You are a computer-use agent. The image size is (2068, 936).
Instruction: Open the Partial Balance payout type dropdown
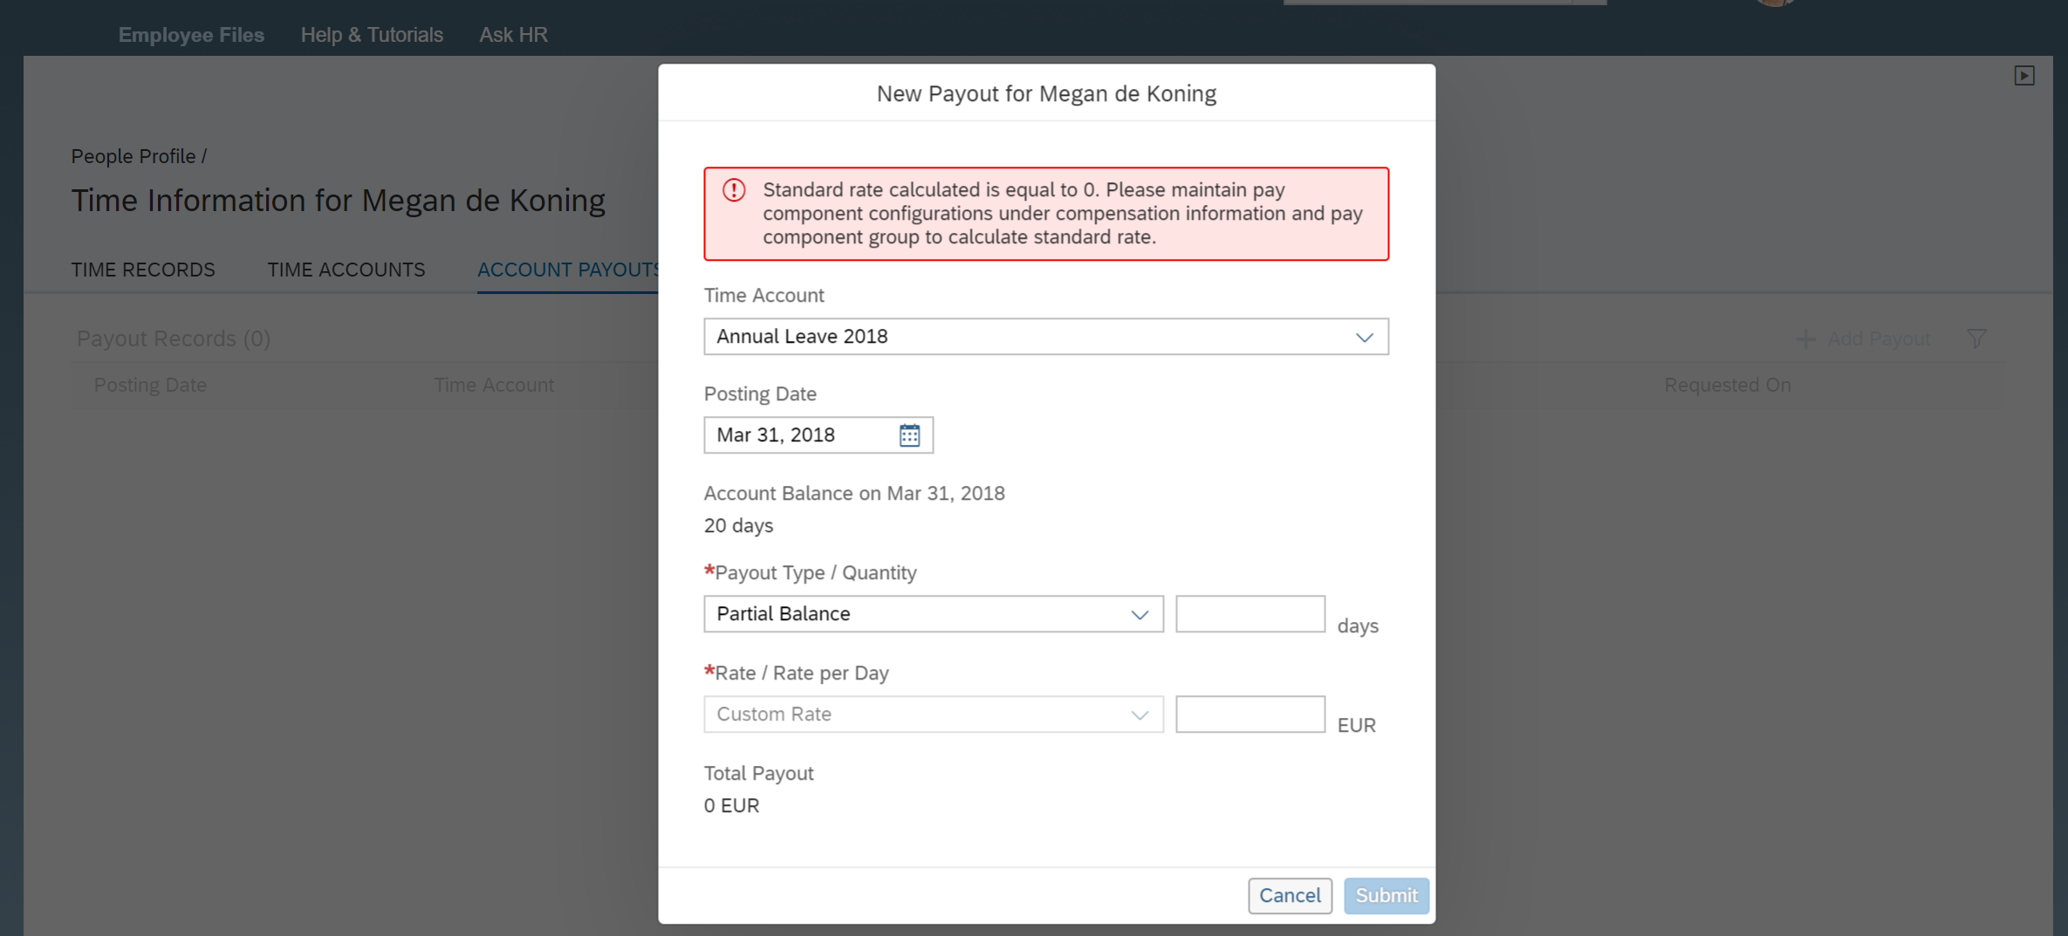[934, 614]
